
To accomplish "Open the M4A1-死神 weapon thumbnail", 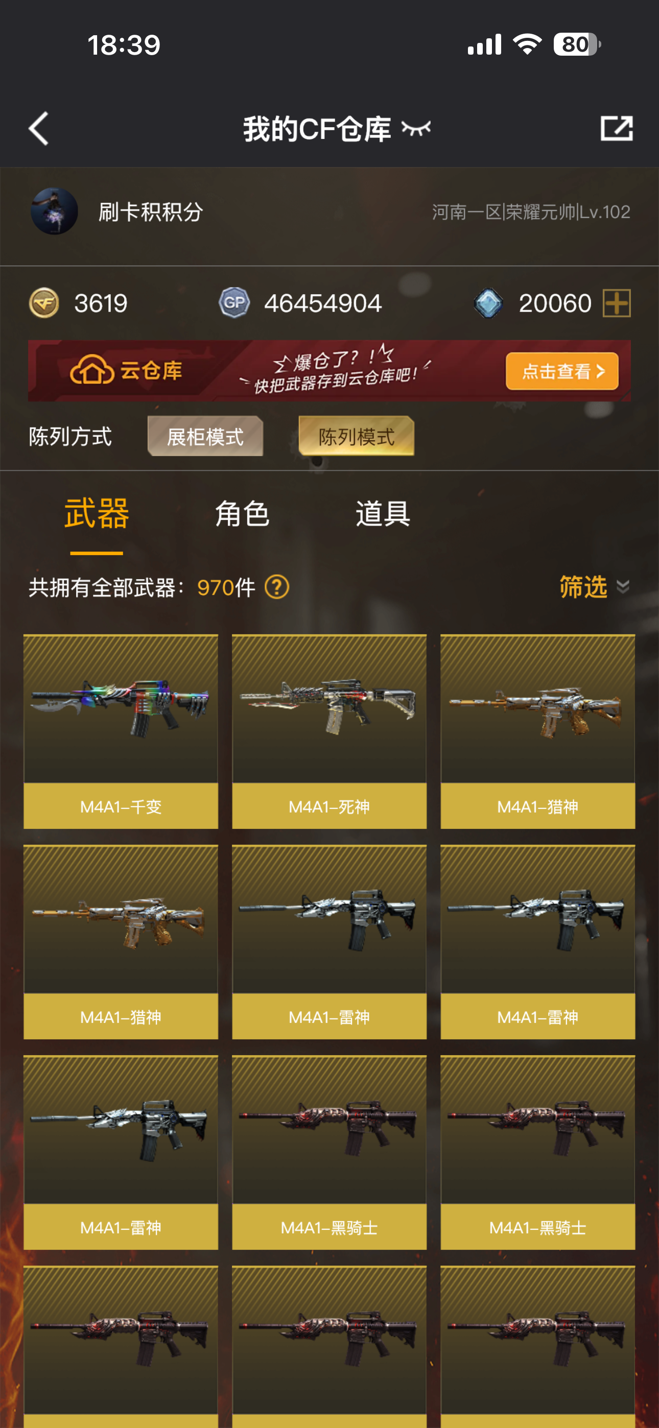I will (x=329, y=731).
